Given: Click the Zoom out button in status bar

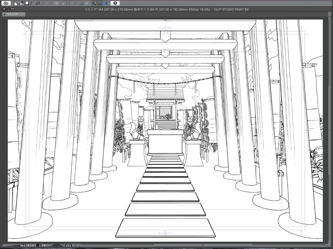Looking at the screenshot, I should [28, 245].
